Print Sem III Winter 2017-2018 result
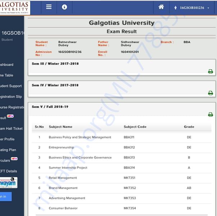The width and height of the screenshot is (217, 216). (x=211, y=71)
